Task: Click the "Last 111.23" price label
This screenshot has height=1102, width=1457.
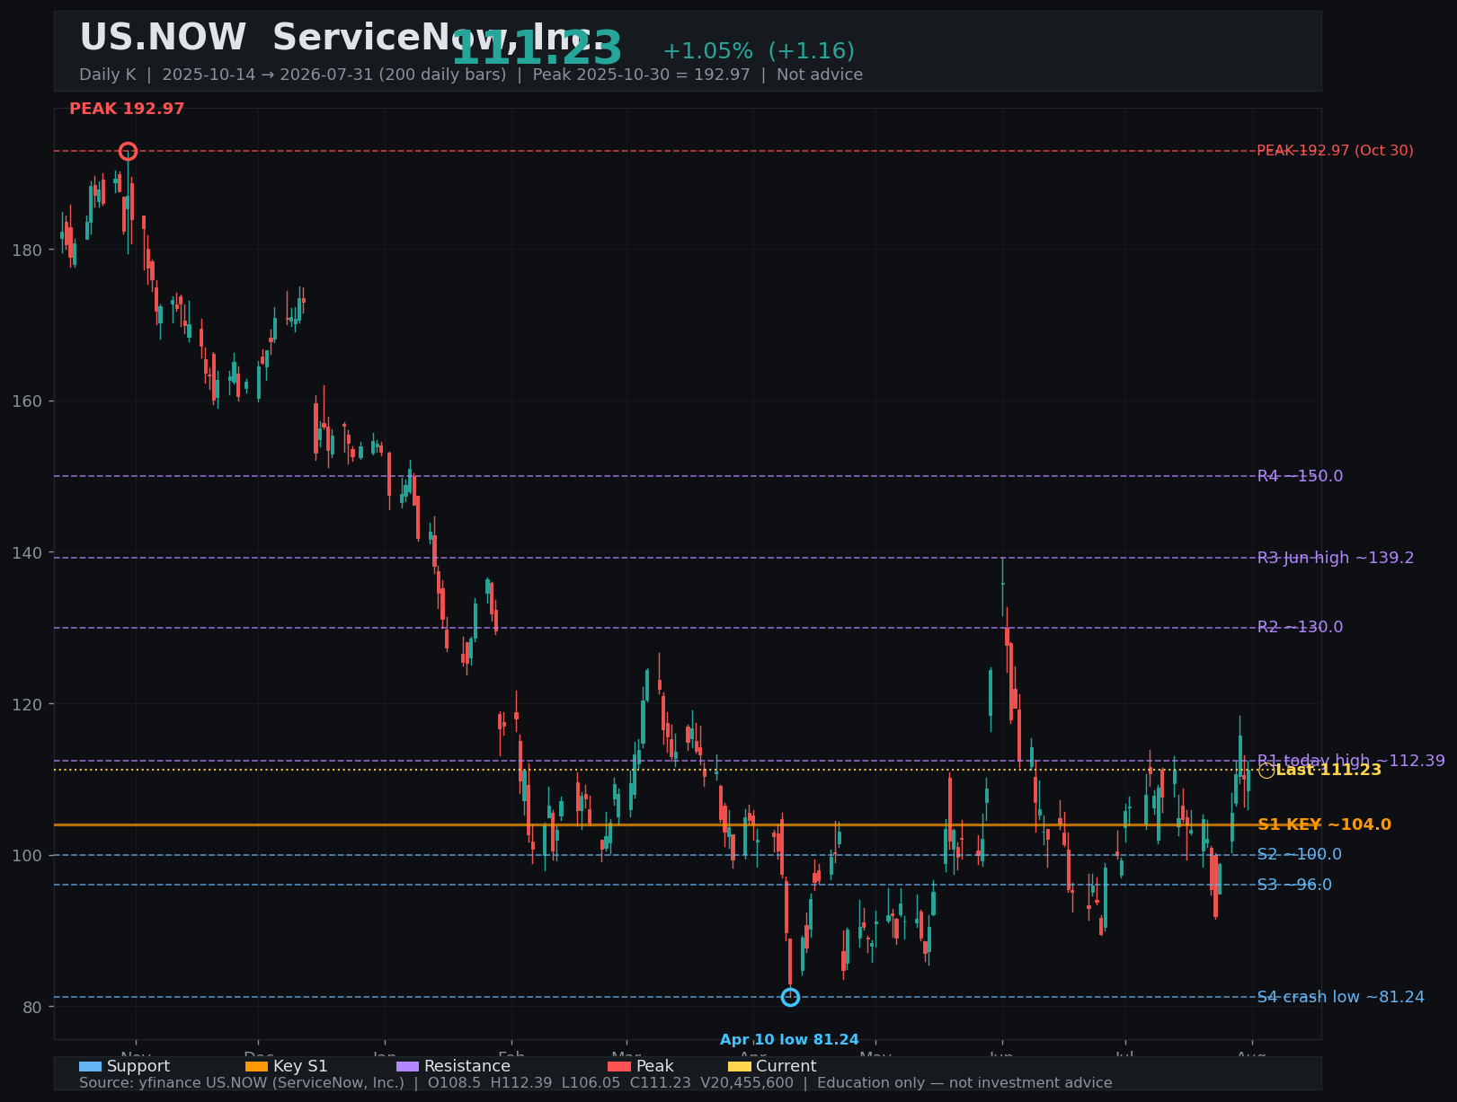Action: click(x=1328, y=770)
